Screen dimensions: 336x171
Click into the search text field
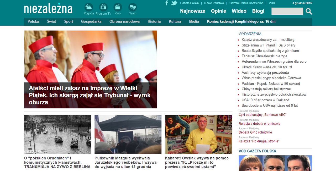coord(287,11)
